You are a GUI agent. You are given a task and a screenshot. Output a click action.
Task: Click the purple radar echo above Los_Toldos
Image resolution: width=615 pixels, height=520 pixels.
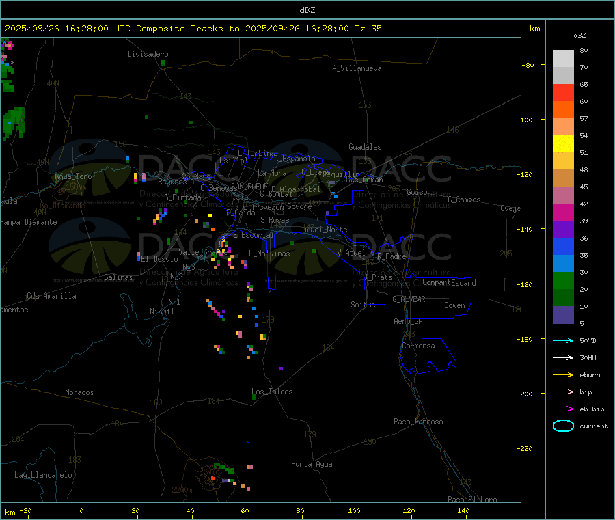[x=282, y=368]
